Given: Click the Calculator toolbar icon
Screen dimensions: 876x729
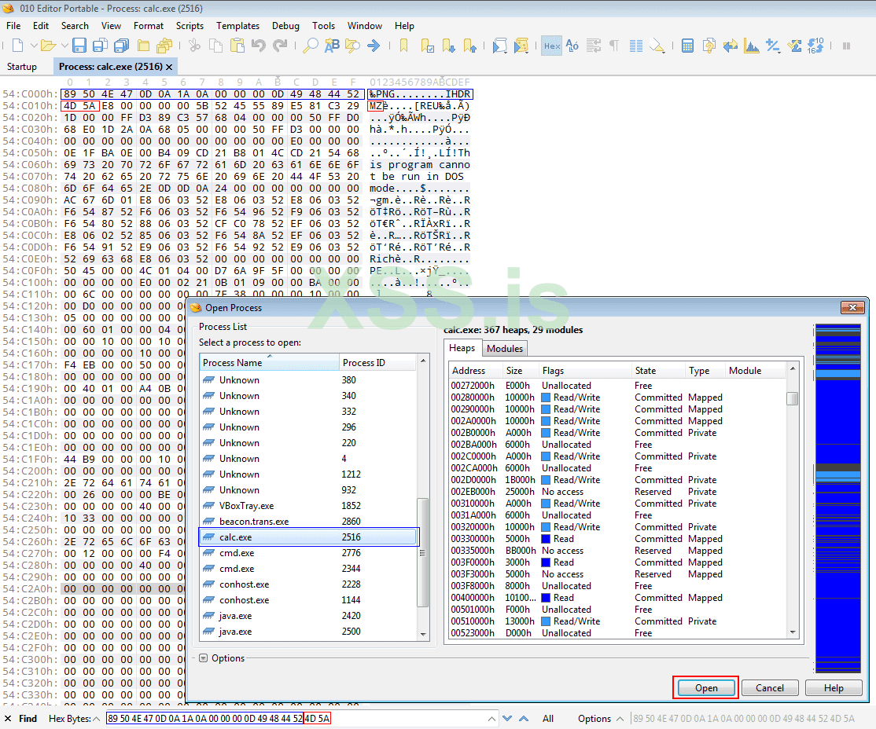Looking at the screenshot, I should point(687,46).
